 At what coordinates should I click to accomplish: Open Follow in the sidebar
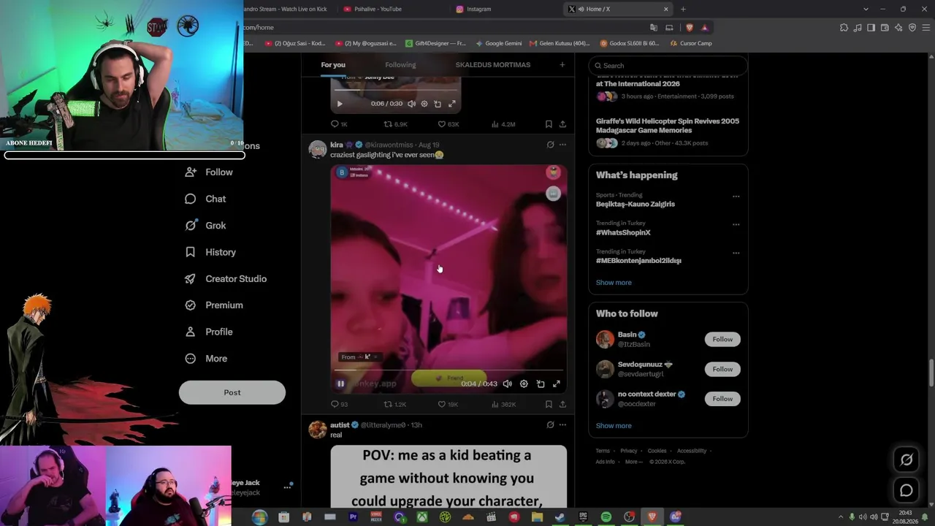[x=209, y=172]
